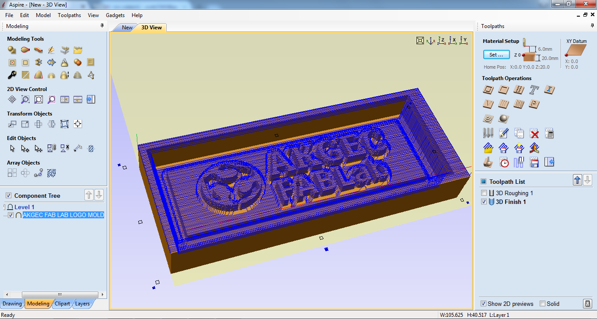
Task: Delete the toolpath using red X icon
Action: pos(534,133)
